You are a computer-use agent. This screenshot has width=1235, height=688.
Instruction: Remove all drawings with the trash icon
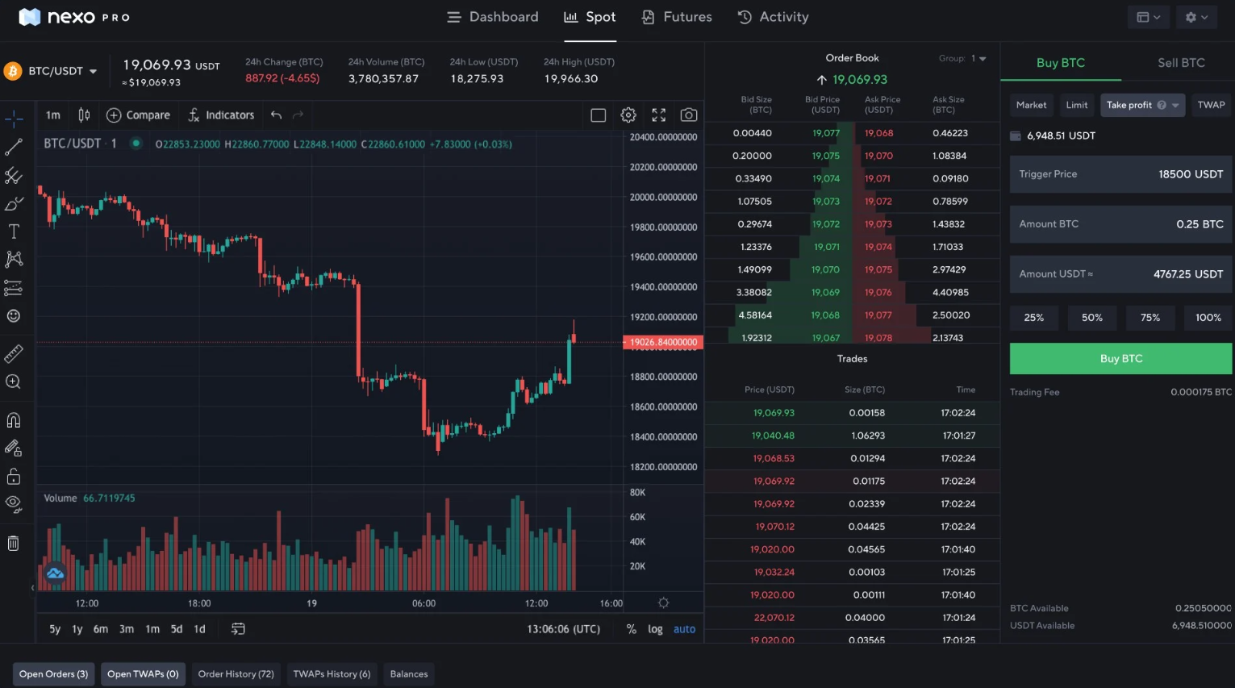pos(15,543)
